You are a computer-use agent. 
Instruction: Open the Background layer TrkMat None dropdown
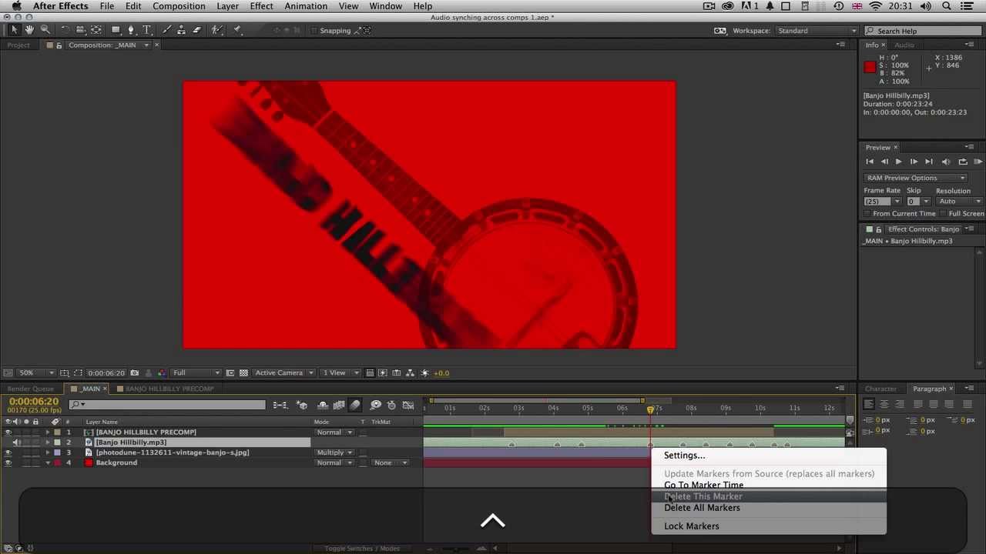392,462
